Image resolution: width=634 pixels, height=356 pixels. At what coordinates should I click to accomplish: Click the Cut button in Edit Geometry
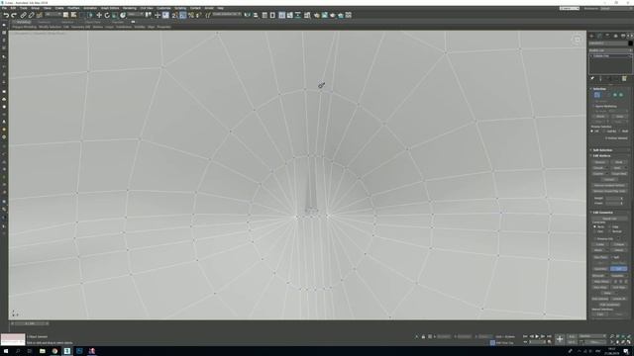point(618,268)
